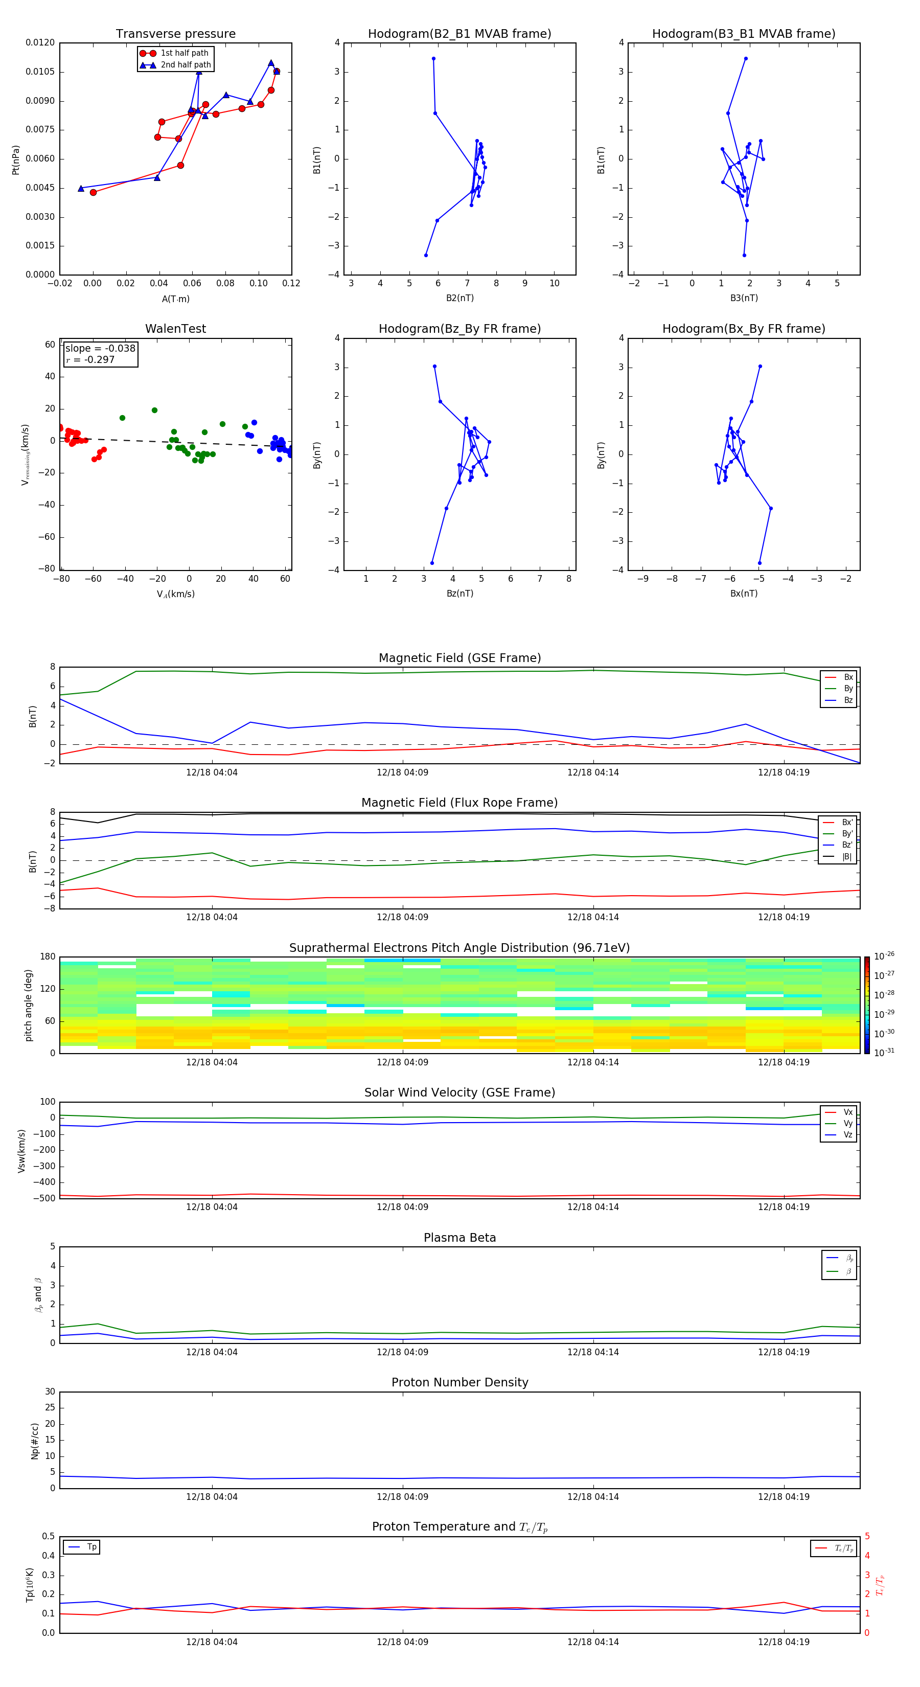Click the "V_remaining(km/s)" y-axis label
The image size is (920, 1687).
point(25,454)
